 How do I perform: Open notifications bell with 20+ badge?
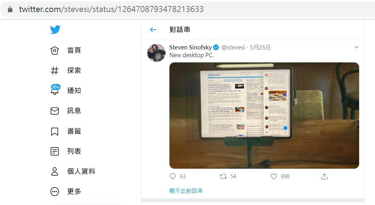pyautogui.click(x=55, y=90)
